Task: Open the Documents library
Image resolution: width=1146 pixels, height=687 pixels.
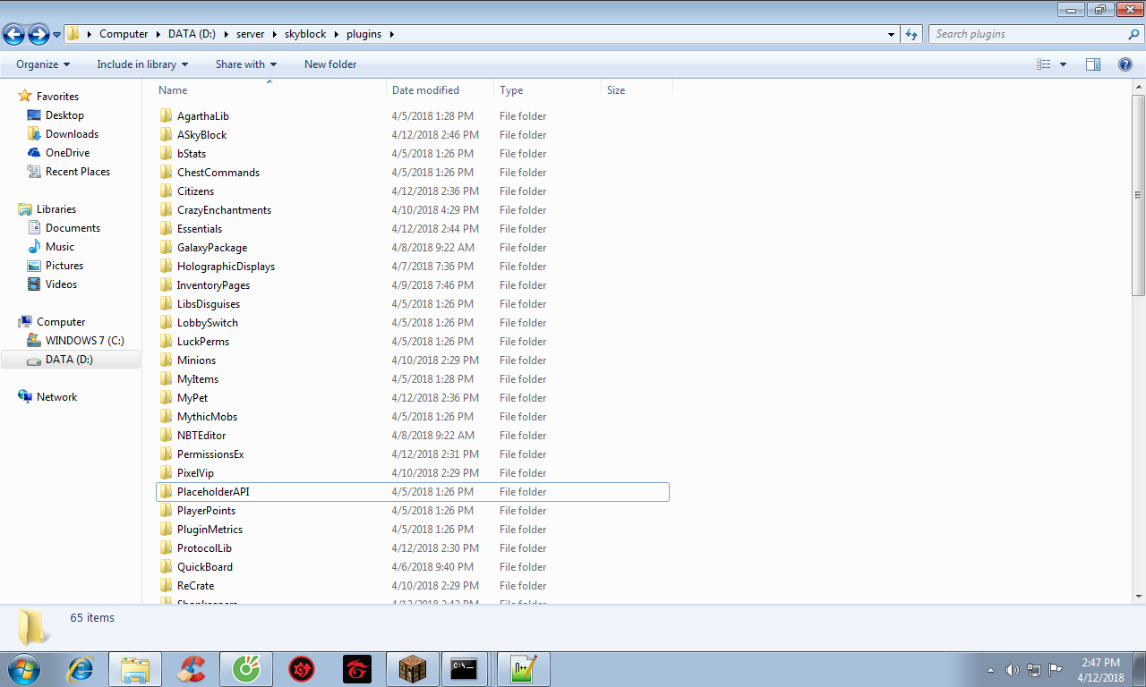Action: pos(73,228)
